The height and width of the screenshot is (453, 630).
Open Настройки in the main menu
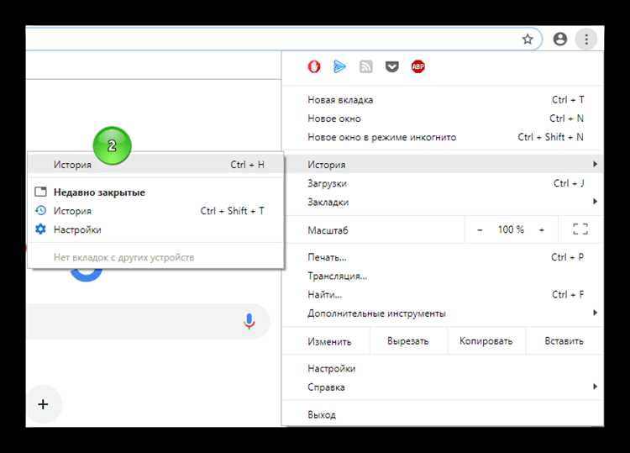pyautogui.click(x=443, y=369)
